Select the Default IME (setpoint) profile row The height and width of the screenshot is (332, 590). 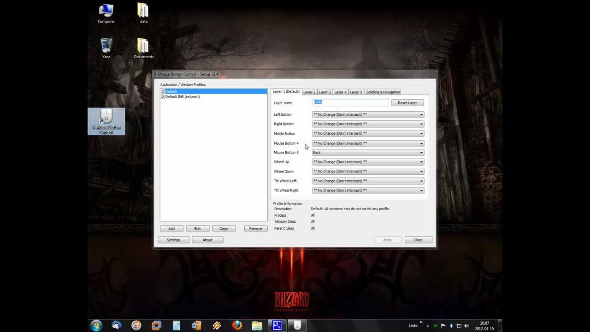(213, 96)
